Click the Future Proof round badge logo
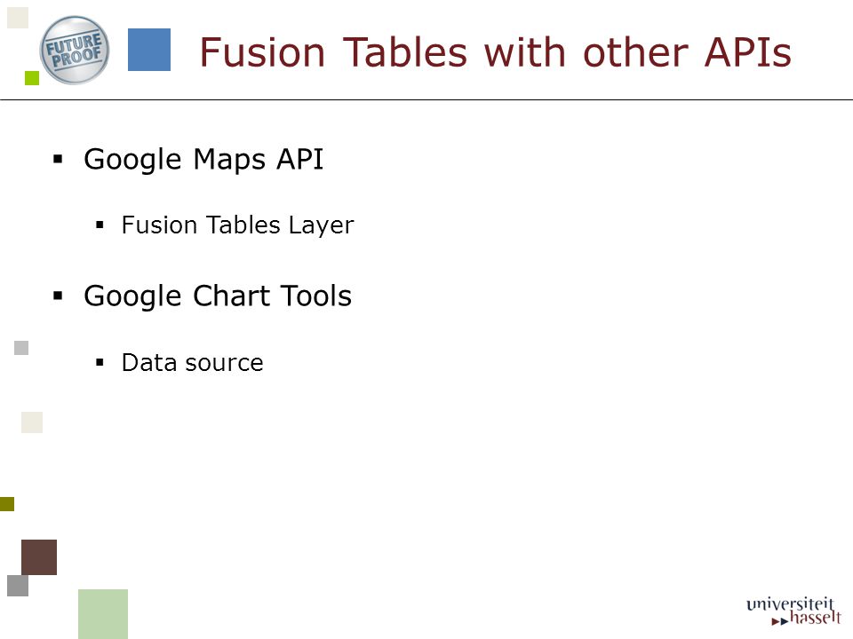 pos(75,50)
